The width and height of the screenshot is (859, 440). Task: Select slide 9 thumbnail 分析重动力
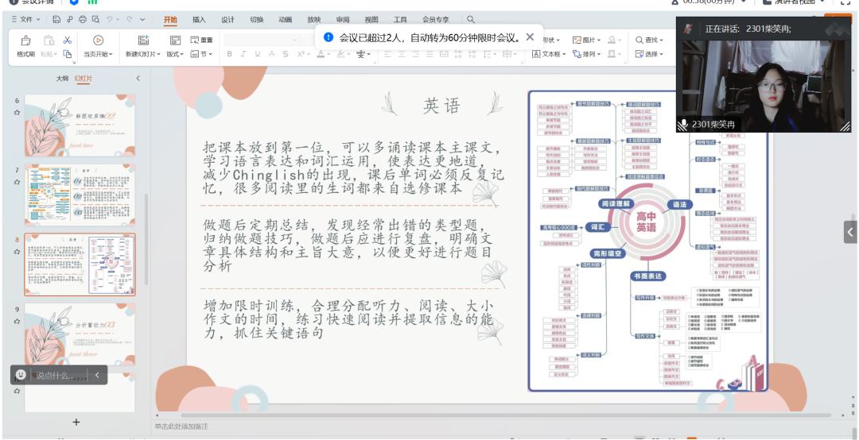click(x=80, y=334)
